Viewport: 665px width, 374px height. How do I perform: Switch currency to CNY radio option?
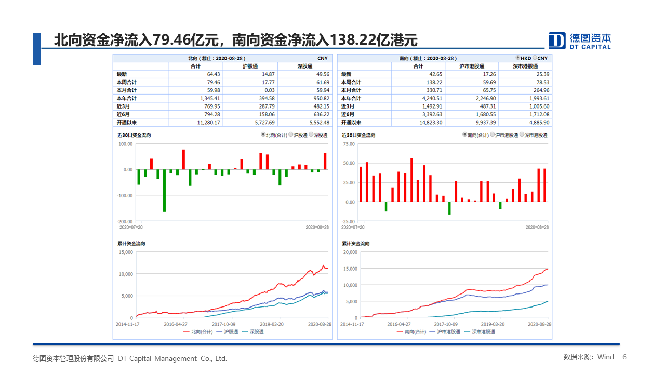coord(535,58)
